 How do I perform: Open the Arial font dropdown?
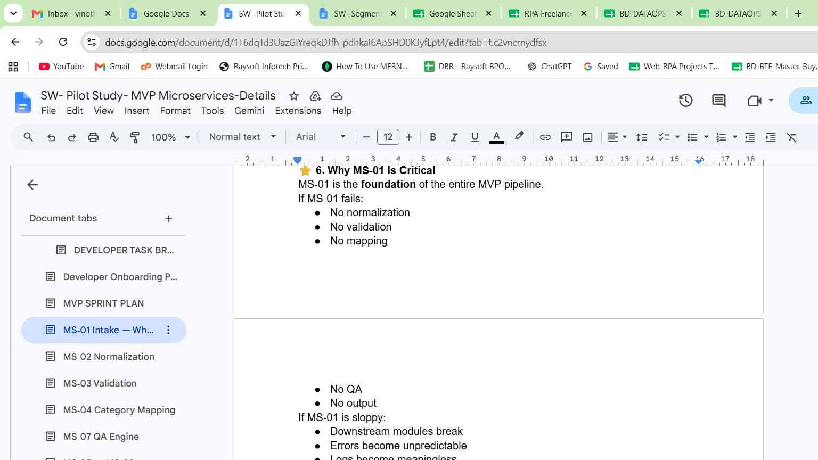coord(321,137)
